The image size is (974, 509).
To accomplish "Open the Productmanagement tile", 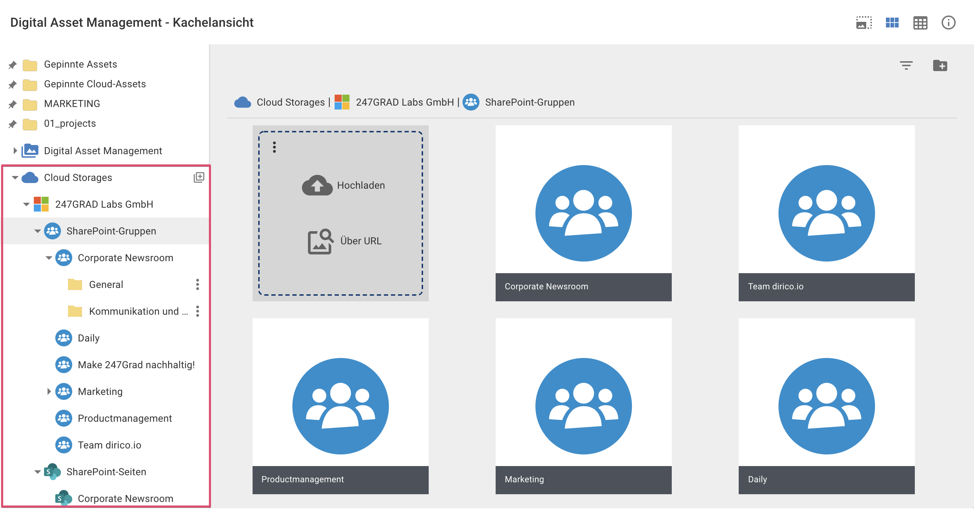I will click(340, 406).
